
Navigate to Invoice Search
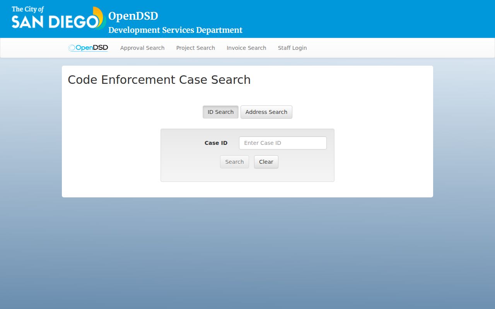click(246, 48)
